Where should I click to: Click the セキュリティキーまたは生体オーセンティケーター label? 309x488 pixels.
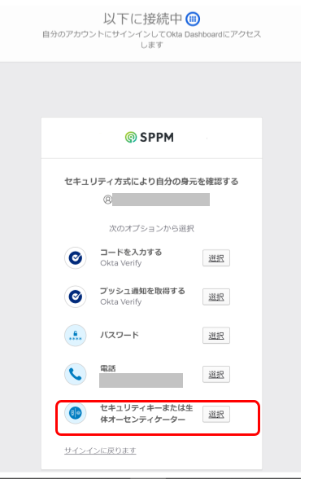coord(146,414)
